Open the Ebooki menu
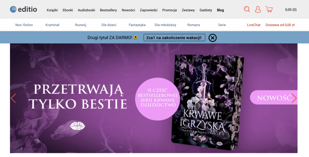Screen dimensions: 309x157 tap(68, 10)
